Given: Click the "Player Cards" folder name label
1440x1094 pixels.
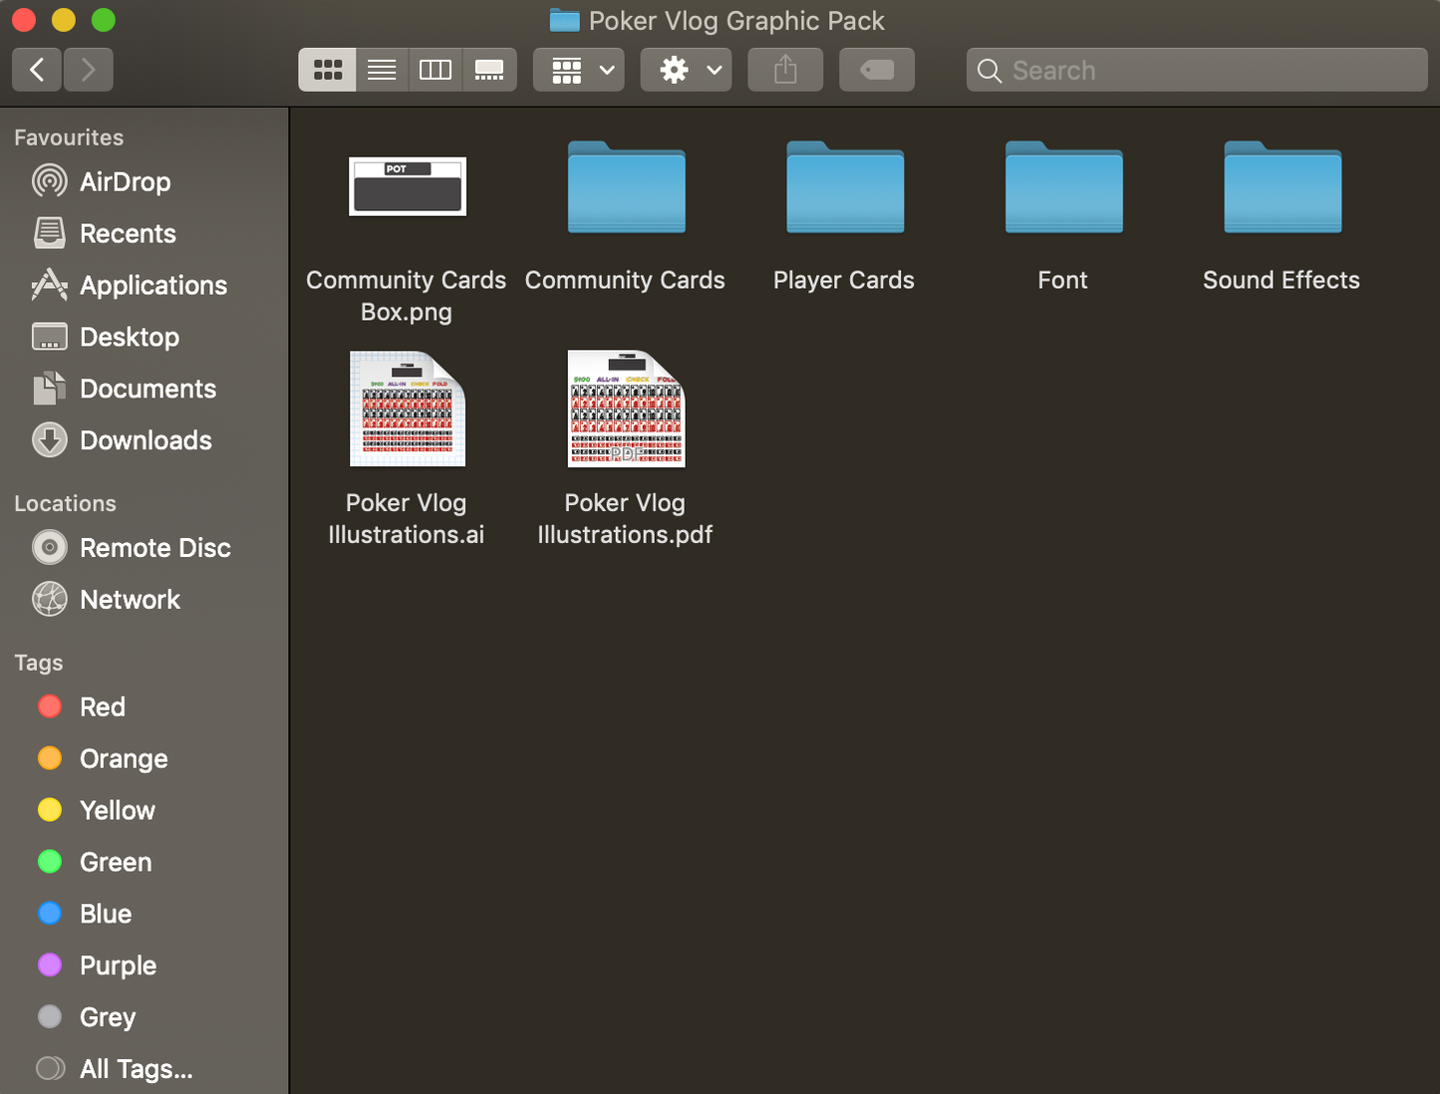Looking at the screenshot, I should point(844,281).
